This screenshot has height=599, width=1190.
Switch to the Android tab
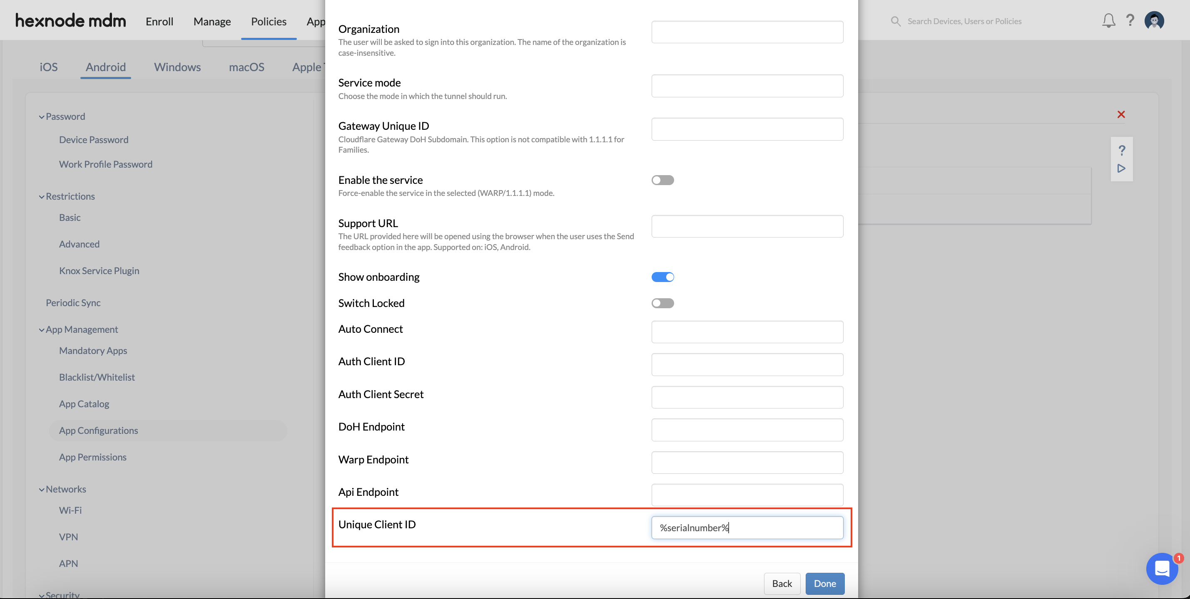106,67
